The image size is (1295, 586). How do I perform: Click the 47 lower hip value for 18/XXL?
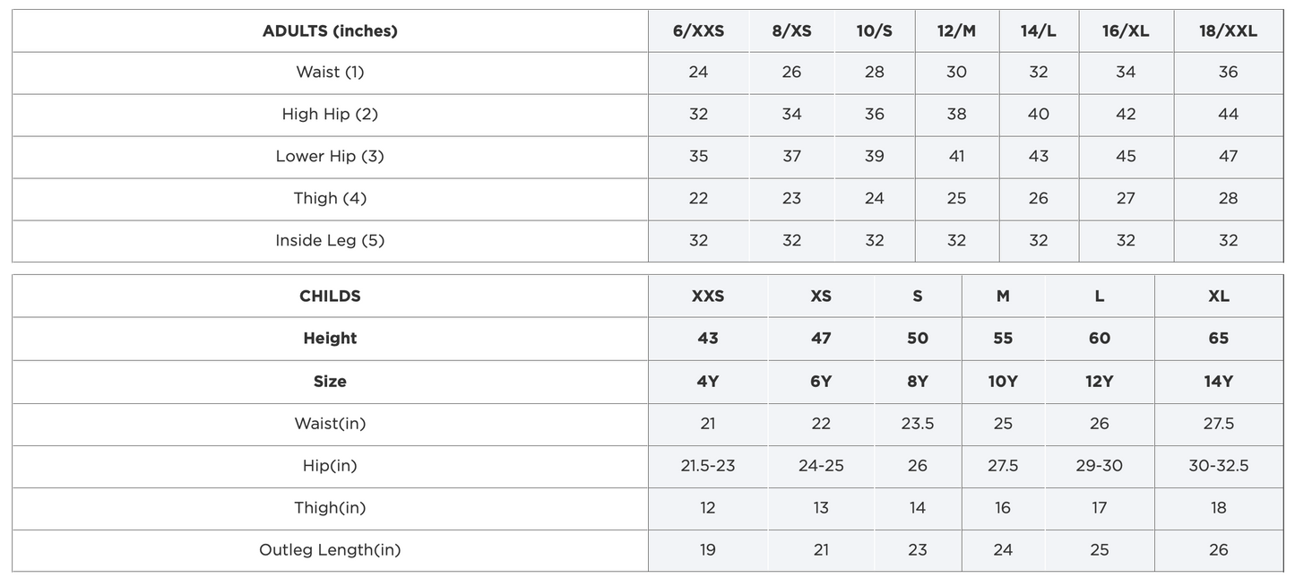1228,156
